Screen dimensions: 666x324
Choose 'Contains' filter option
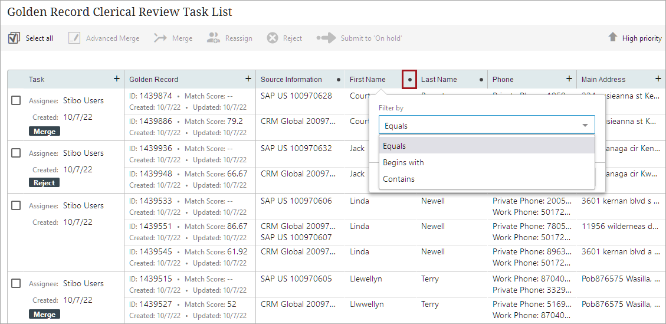(399, 179)
